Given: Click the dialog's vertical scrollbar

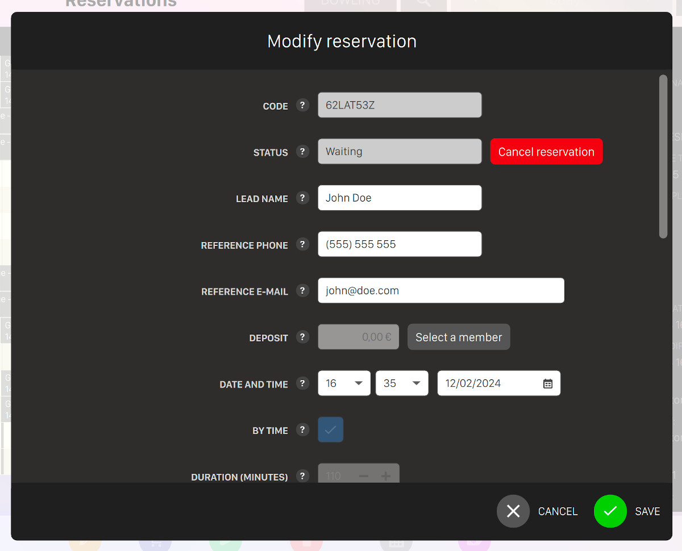Looking at the screenshot, I should pos(663,157).
